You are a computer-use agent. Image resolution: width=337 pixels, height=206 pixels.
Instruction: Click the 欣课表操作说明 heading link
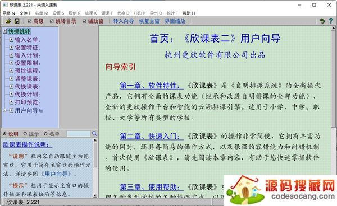[28, 145]
